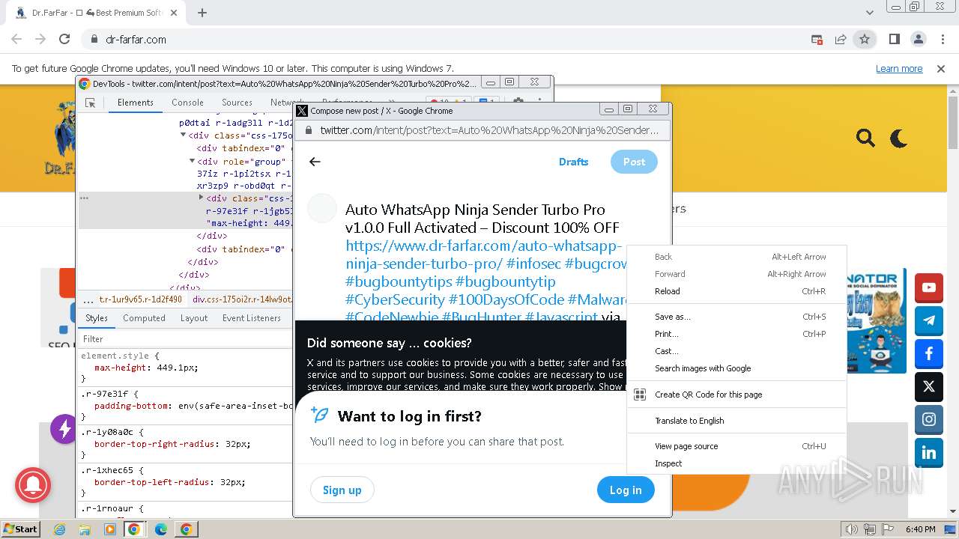Click the back arrow in the X compose window
959x539 pixels.
pos(315,162)
